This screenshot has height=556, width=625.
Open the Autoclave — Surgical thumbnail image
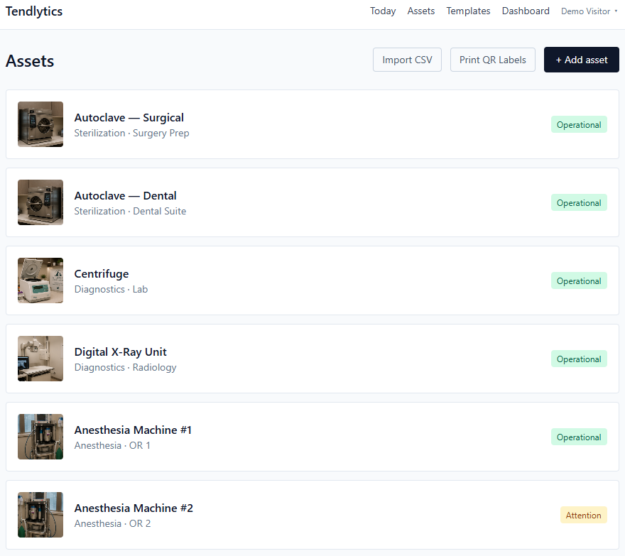[x=40, y=124]
